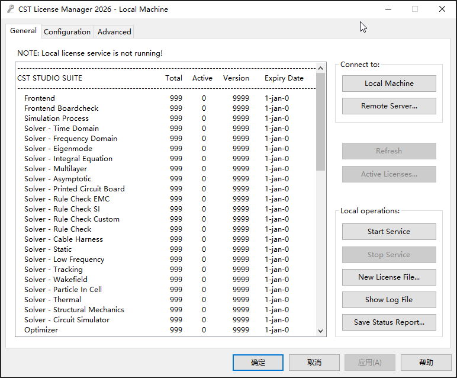Open Remote Server connection dialog
The height and width of the screenshot is (378, 457).
tap(389, 106)
